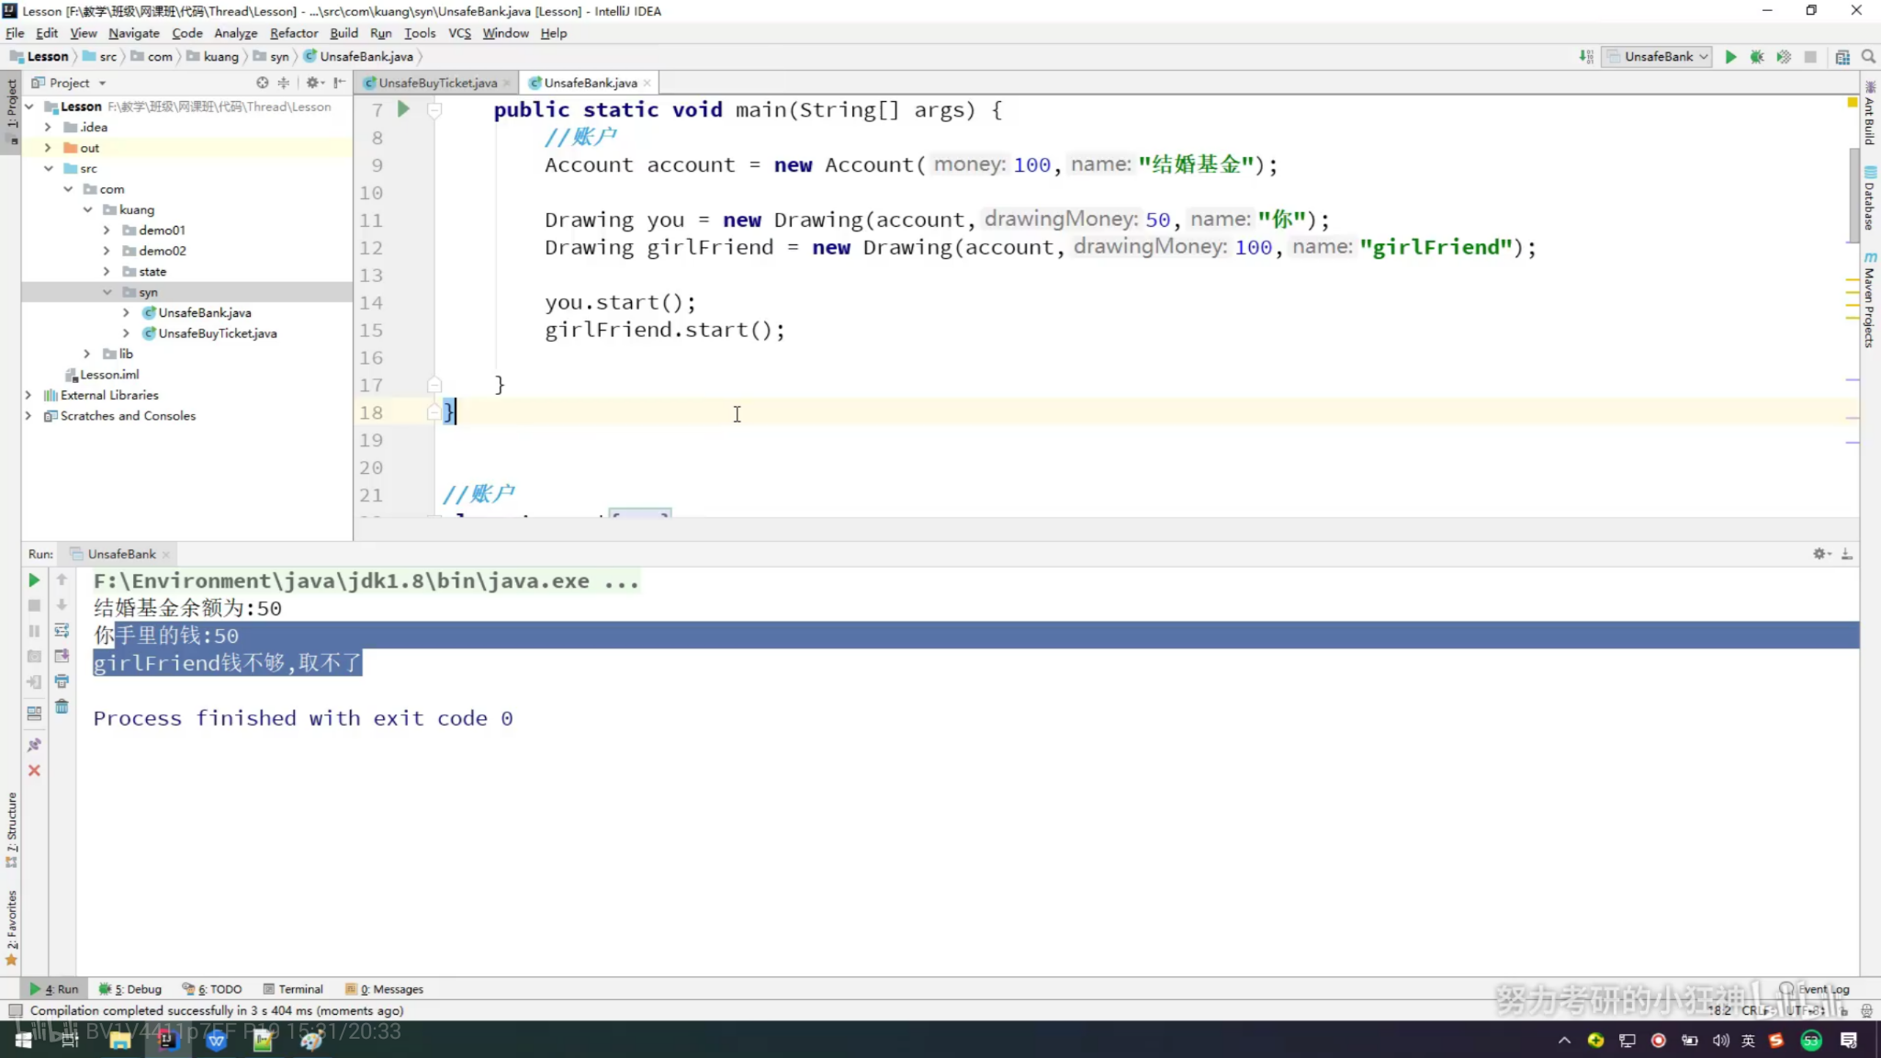Image resolution: width=1881 pixels, height=1058 pixels.
Task: Open the Terminal tool window
Action: coord(293,989)
